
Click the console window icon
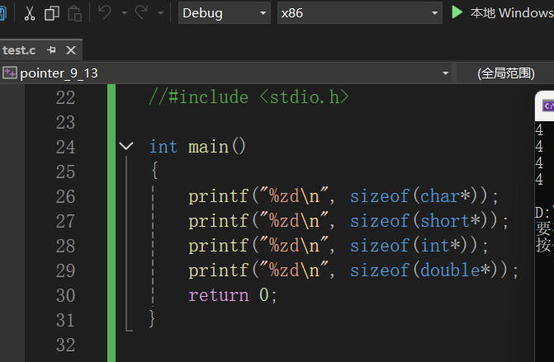[548, 106]
